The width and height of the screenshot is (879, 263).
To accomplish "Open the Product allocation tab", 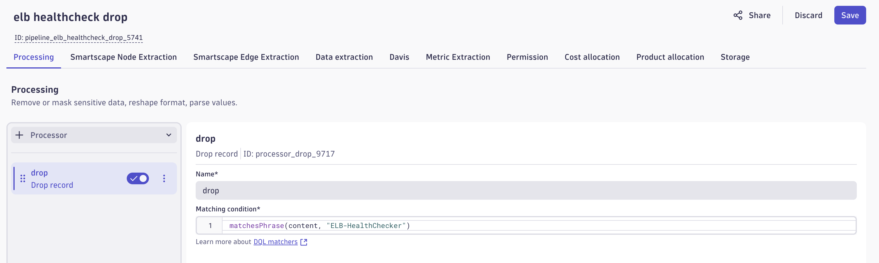I will (x=670, y=57).
